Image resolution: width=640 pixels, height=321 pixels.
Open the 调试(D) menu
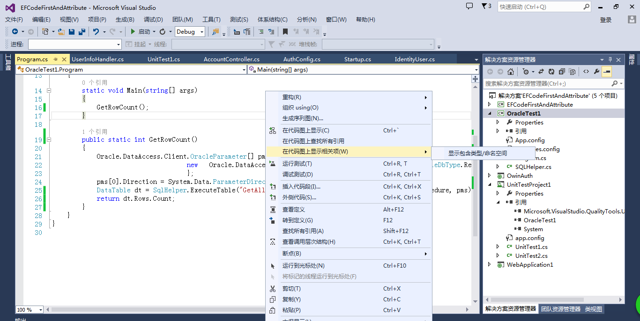pyautogui.click(x=153, y=19)
